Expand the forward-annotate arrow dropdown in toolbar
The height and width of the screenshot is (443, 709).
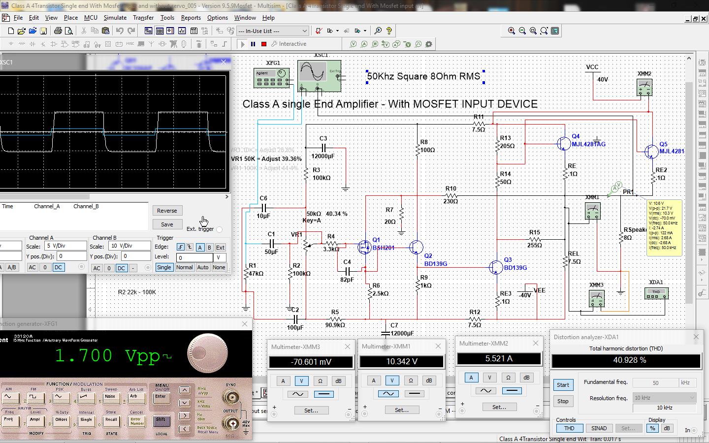(365, 31)
